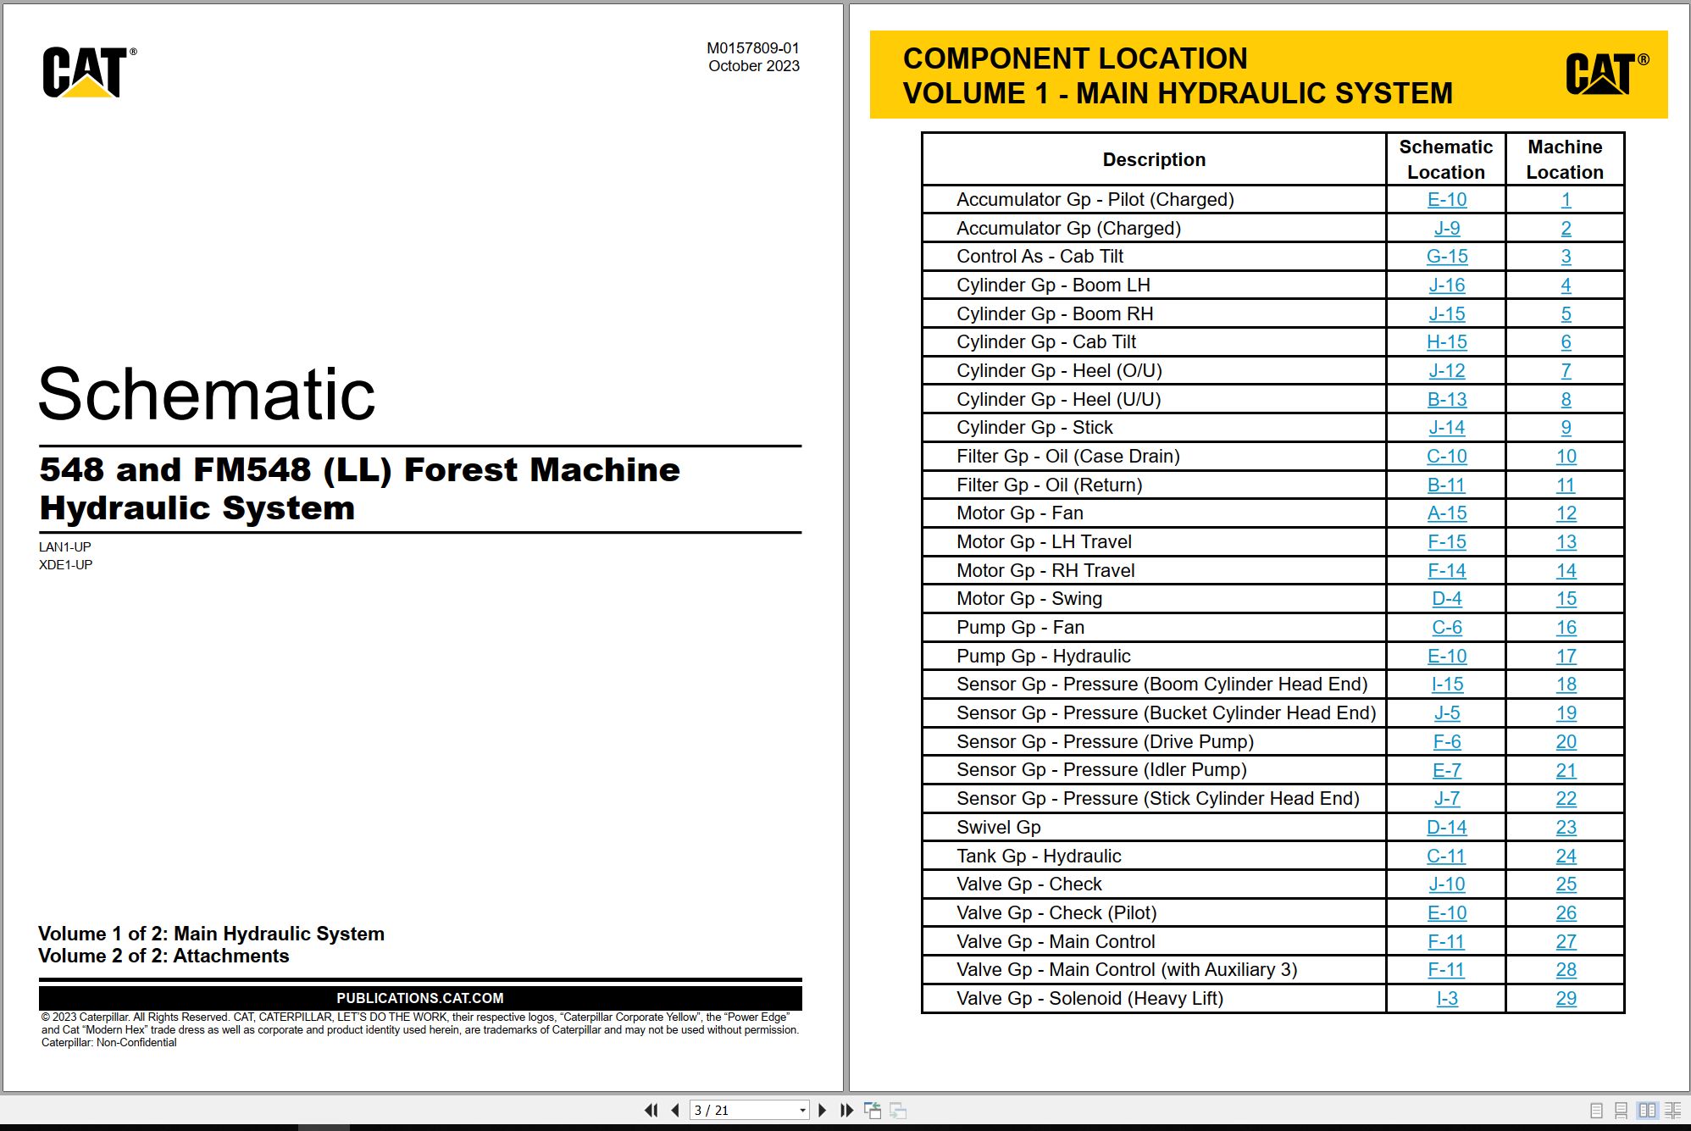Go to the previous page
Image resolution: width=1691 pixels, height=1131 pixels.
click(x=675, y=1110)
